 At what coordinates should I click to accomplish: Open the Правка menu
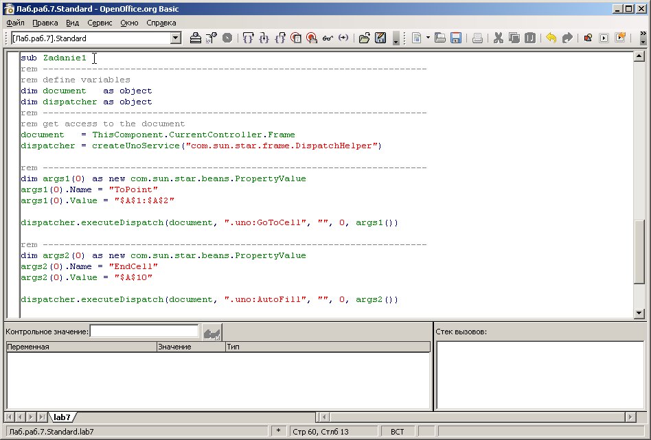tap(45, 23)
